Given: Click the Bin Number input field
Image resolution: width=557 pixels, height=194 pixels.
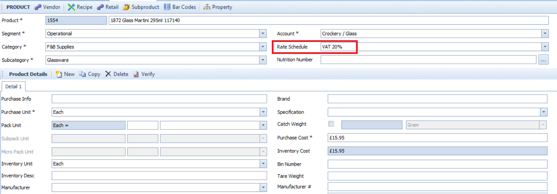Looking at the screenshot, I should point(437,164).
